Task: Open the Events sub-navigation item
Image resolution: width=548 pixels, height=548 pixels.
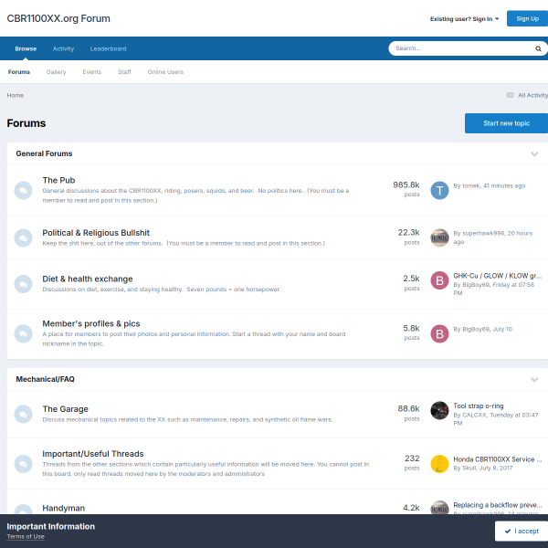Action: [92, 71]
